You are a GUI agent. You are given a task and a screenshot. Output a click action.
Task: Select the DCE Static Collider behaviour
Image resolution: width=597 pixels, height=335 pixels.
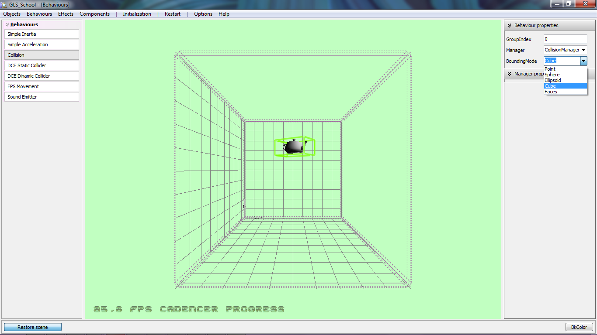click(42, 65)
